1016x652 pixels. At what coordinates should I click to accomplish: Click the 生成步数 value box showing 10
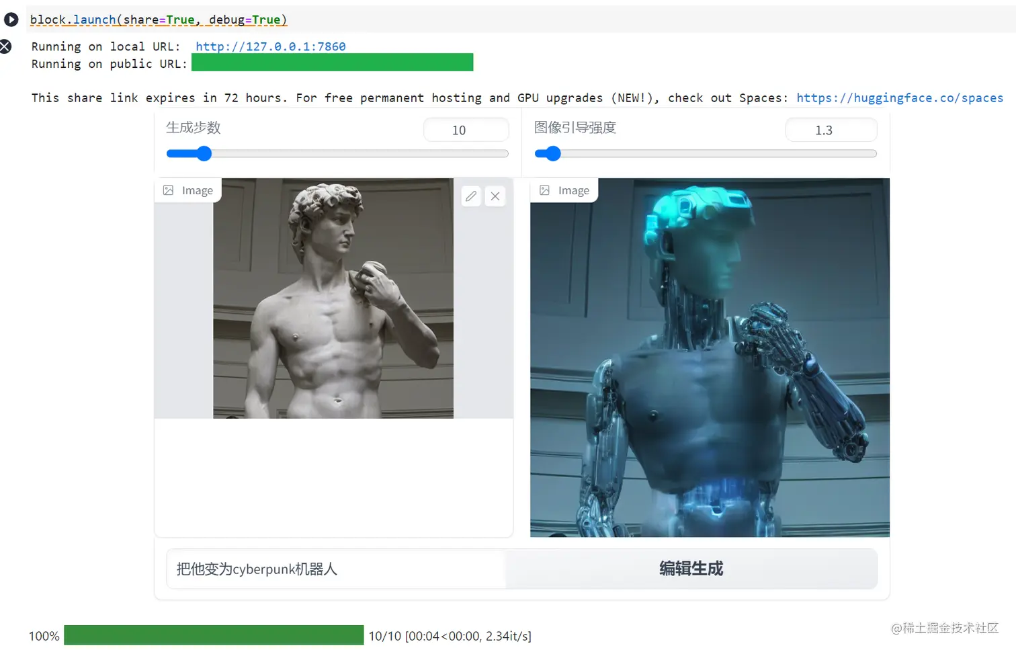(466, 130)
